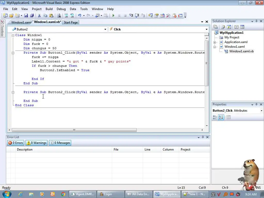Screen dimensions: 264x198
Task: Click the Step Over debug icon
Action: tap(137, 15)
